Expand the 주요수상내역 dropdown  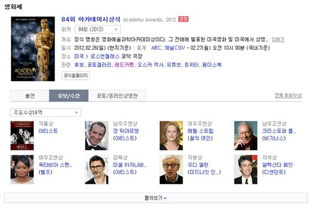point(45,112)
